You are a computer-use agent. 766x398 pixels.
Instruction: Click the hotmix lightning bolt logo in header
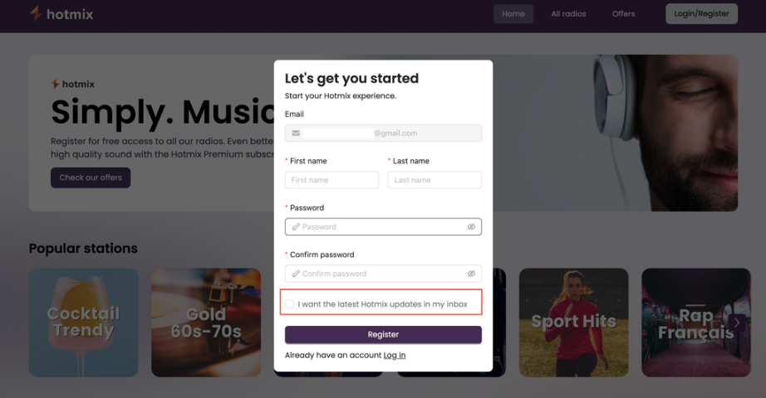tap(36, 13)
